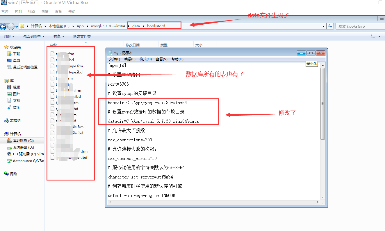Click default-storage-engine=INNODB line
Viewport: 385px width, 231px height.
pyautogui.click(x=142, y=196)
